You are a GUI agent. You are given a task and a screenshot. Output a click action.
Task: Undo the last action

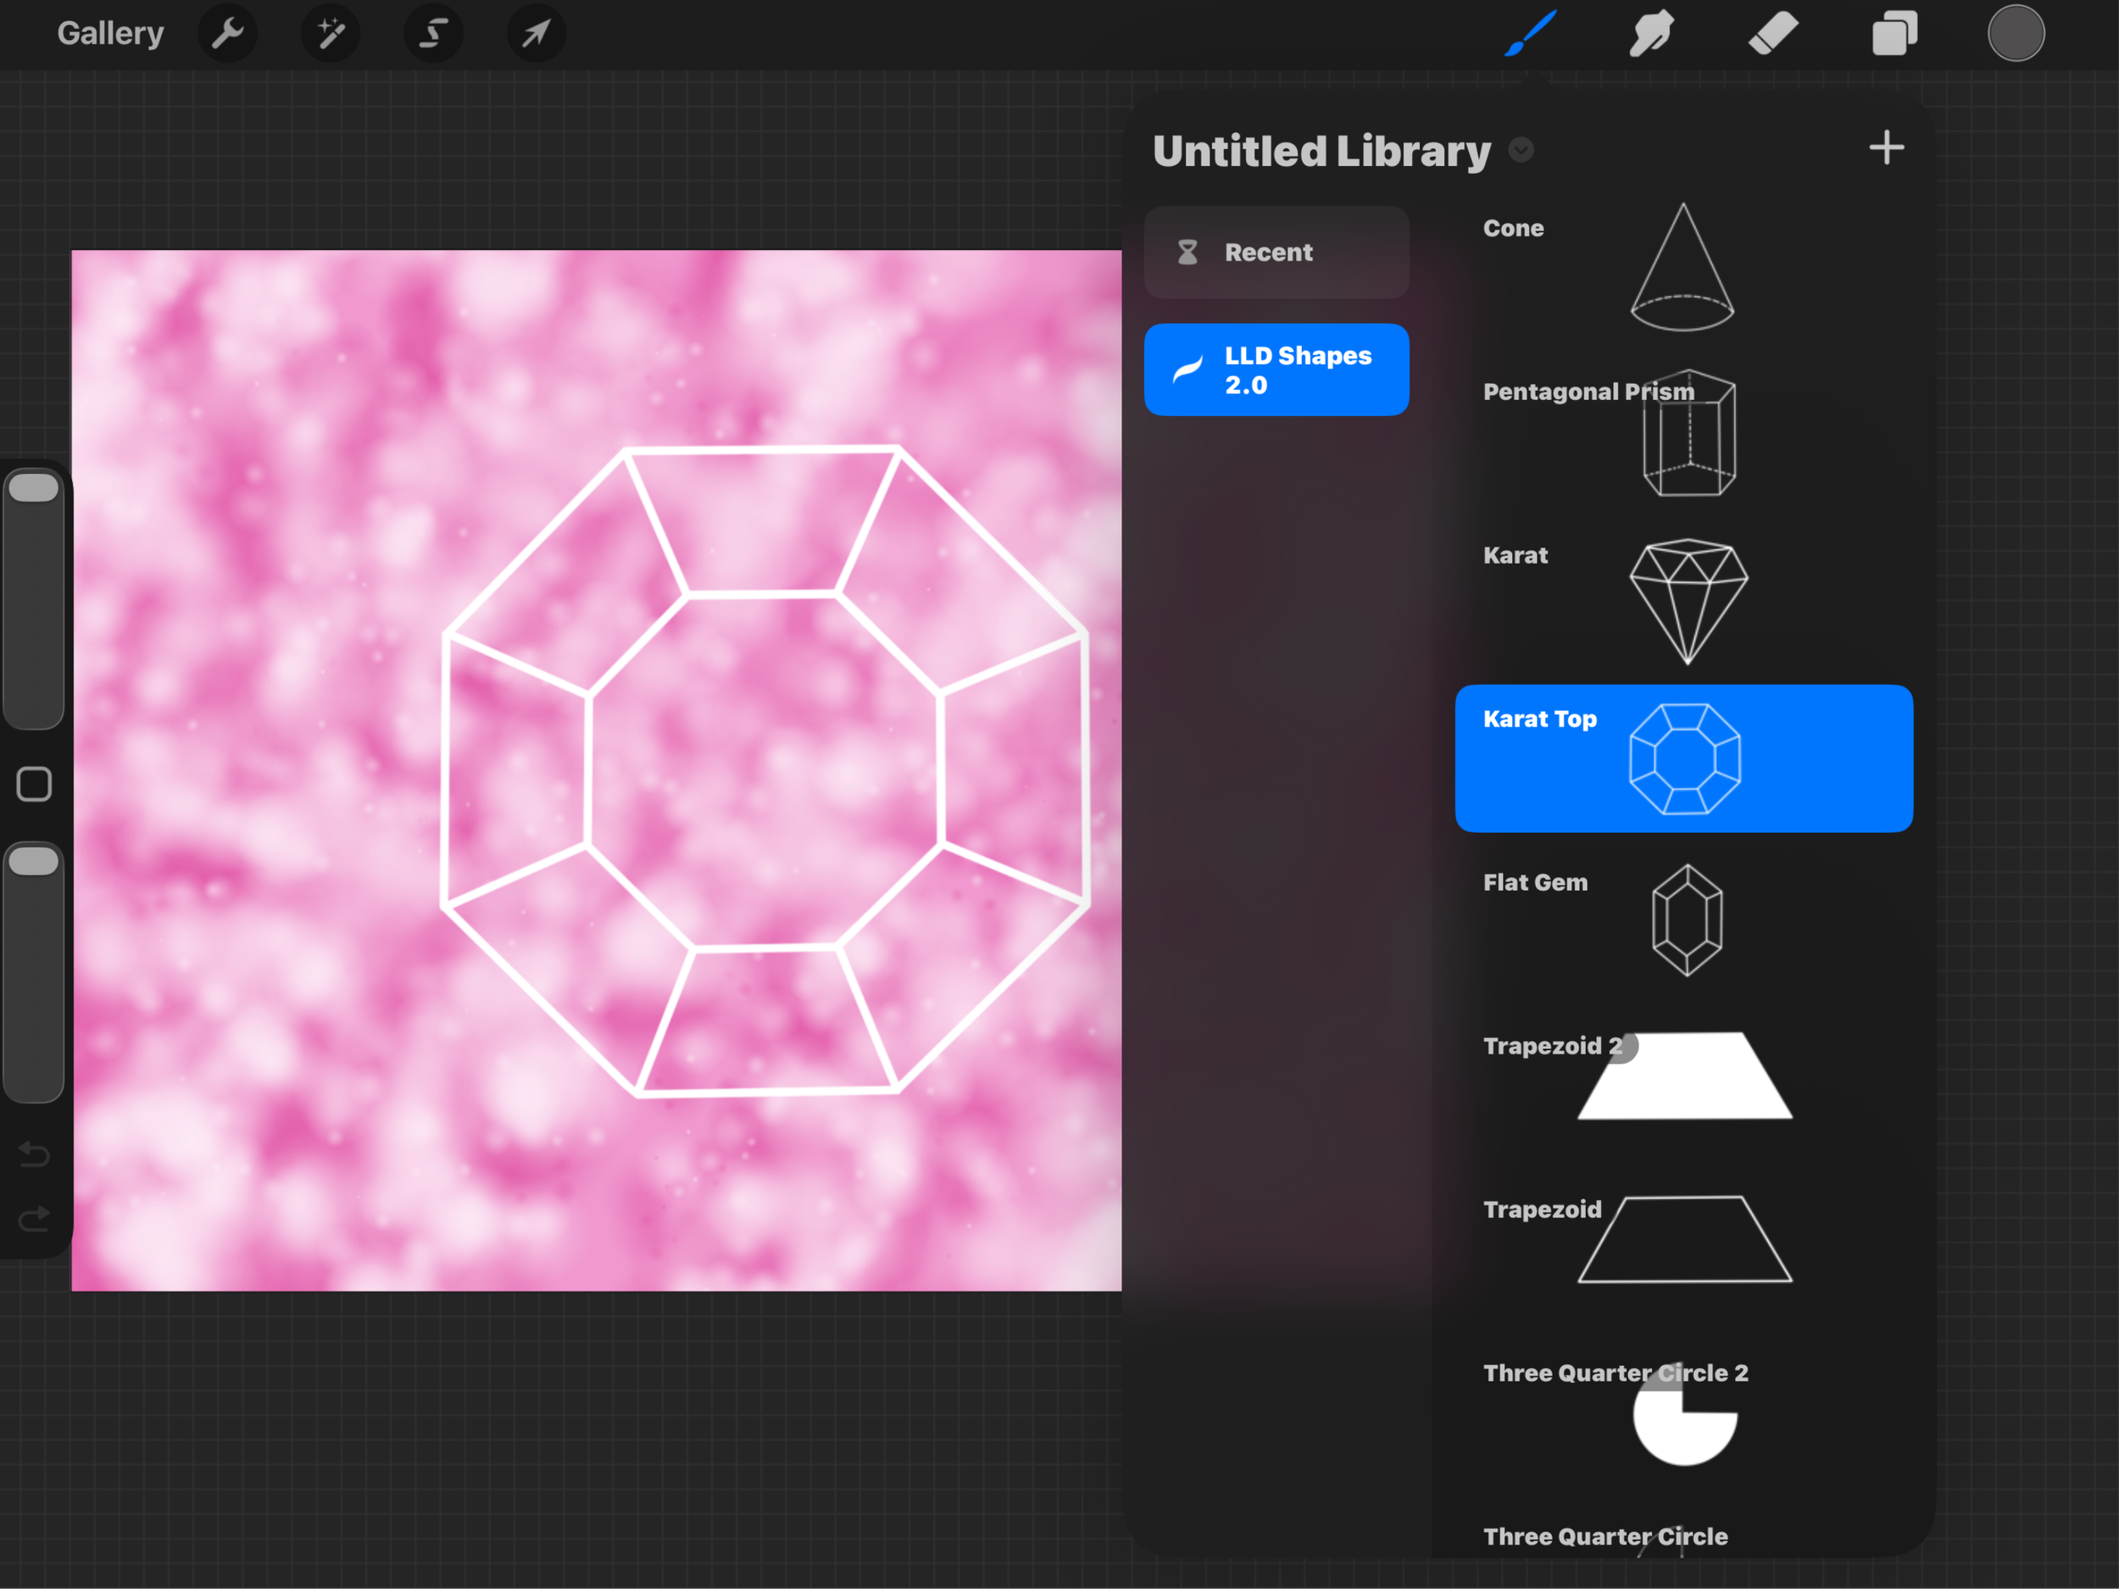[x=35, y=1154]
